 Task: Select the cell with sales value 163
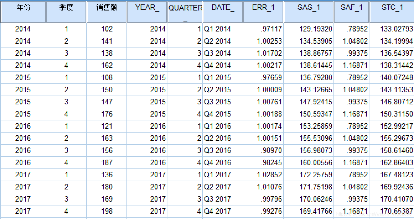point(107,138)
